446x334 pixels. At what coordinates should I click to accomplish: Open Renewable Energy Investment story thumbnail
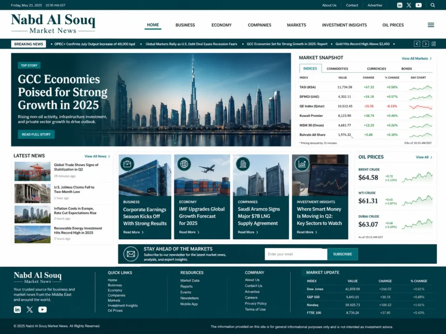32,234
